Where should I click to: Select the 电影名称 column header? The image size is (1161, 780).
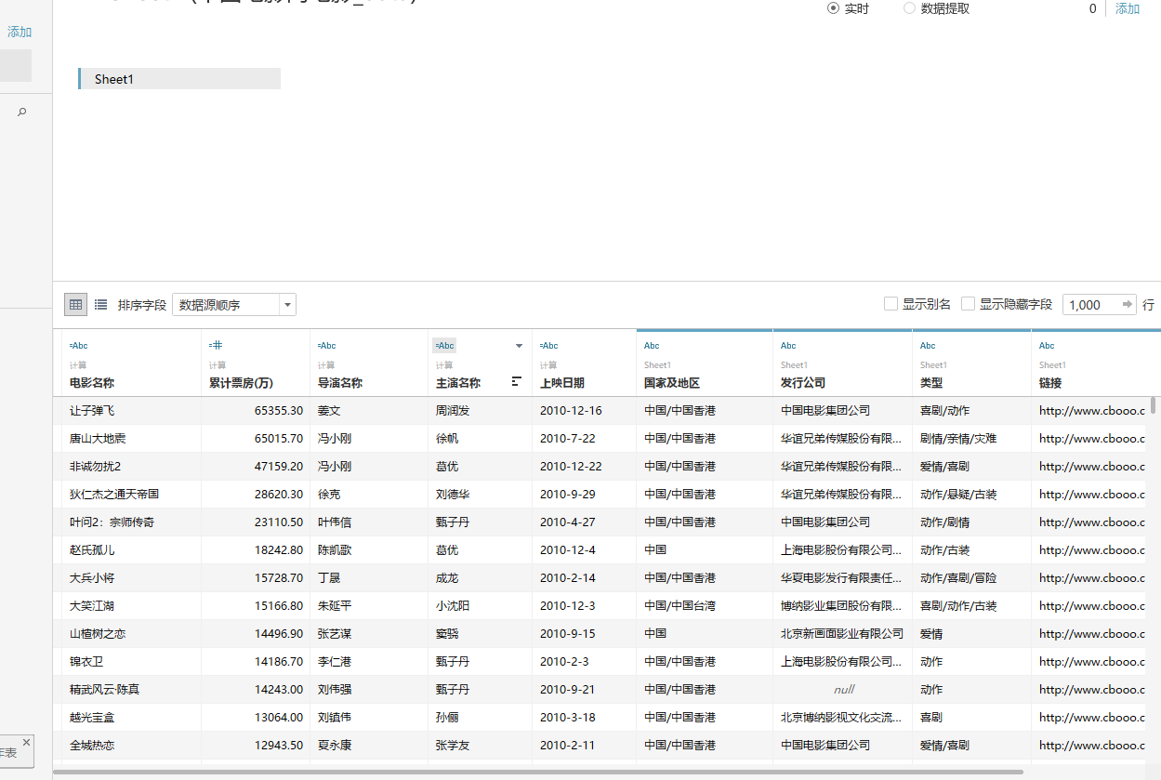[x=92, y=383]
